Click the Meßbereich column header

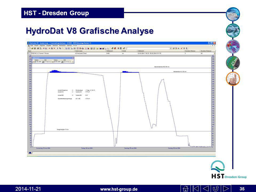tap(114, 51)
